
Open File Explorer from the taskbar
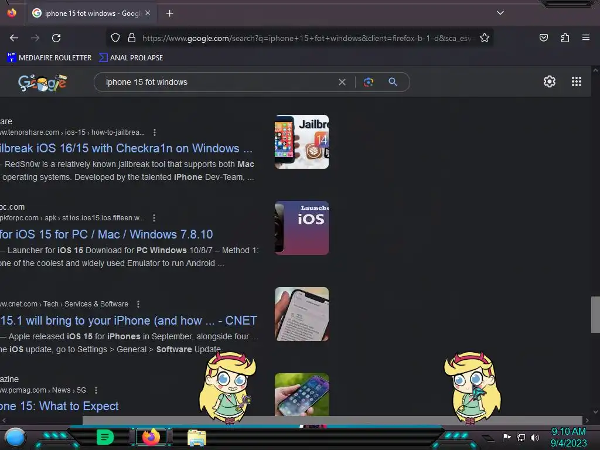point(197,438)
